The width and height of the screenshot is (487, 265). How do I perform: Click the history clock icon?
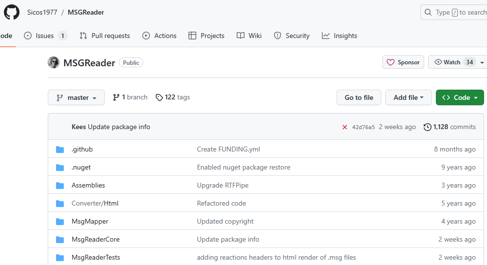click(428, 127)
